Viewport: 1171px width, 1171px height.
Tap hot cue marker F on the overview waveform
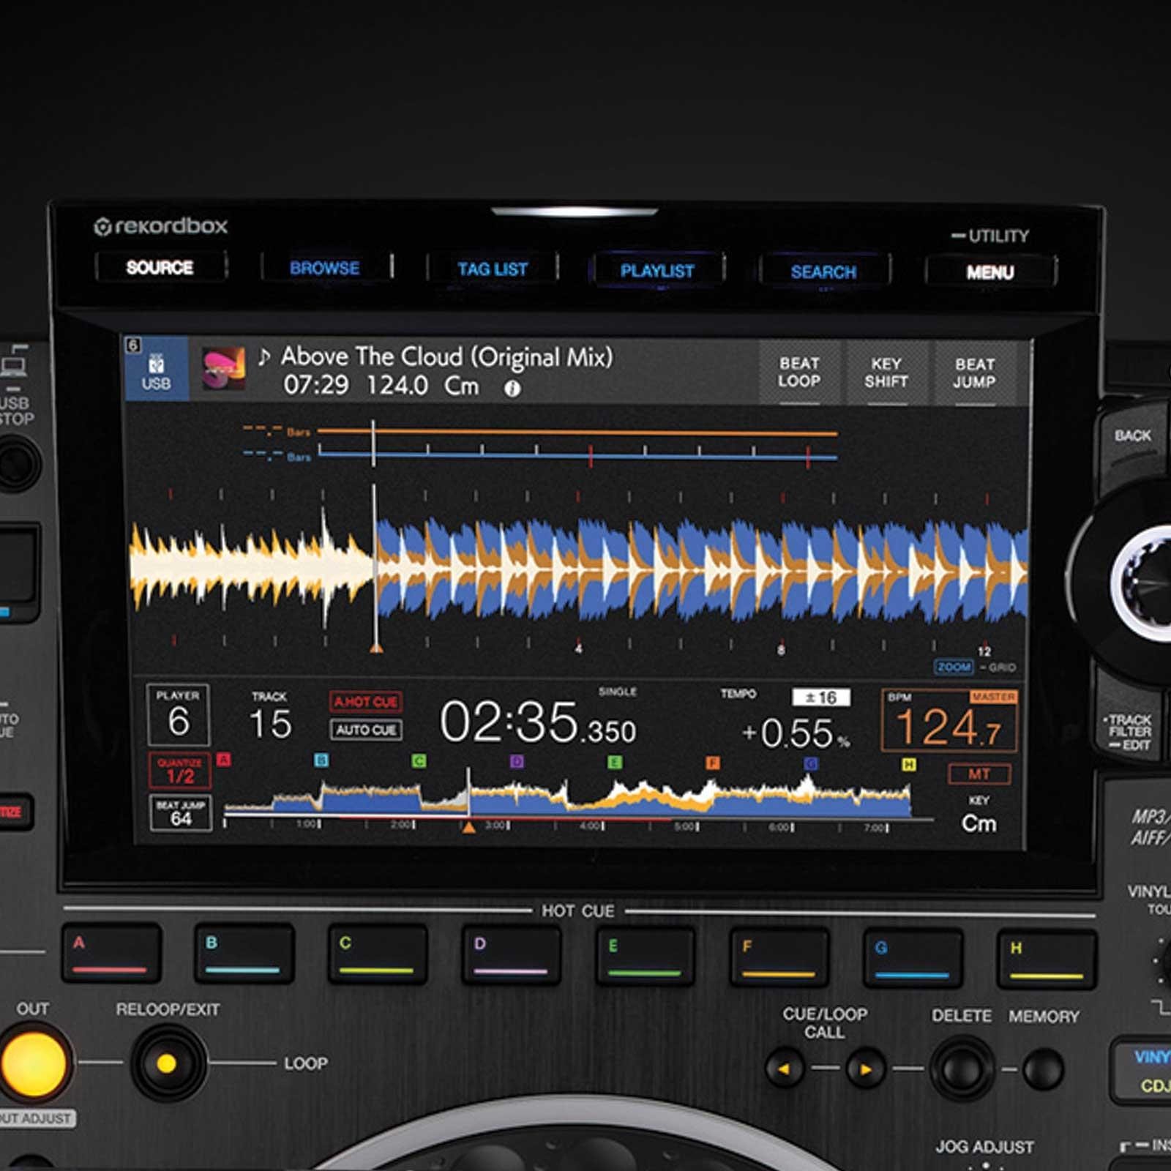click(713, 763)
